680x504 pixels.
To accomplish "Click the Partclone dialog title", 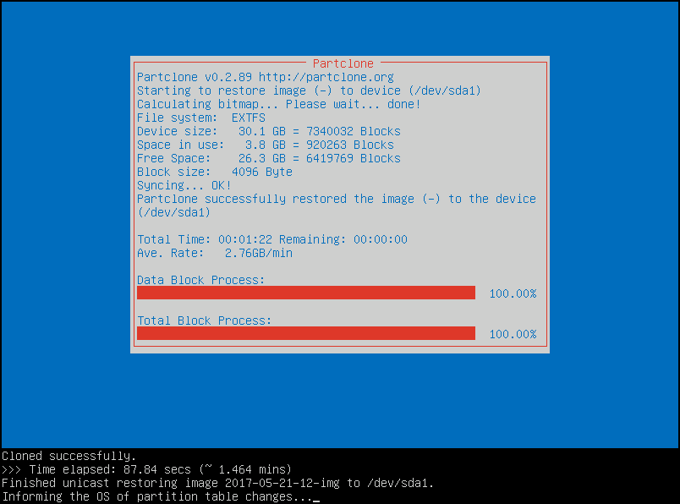I will point(343,63).
